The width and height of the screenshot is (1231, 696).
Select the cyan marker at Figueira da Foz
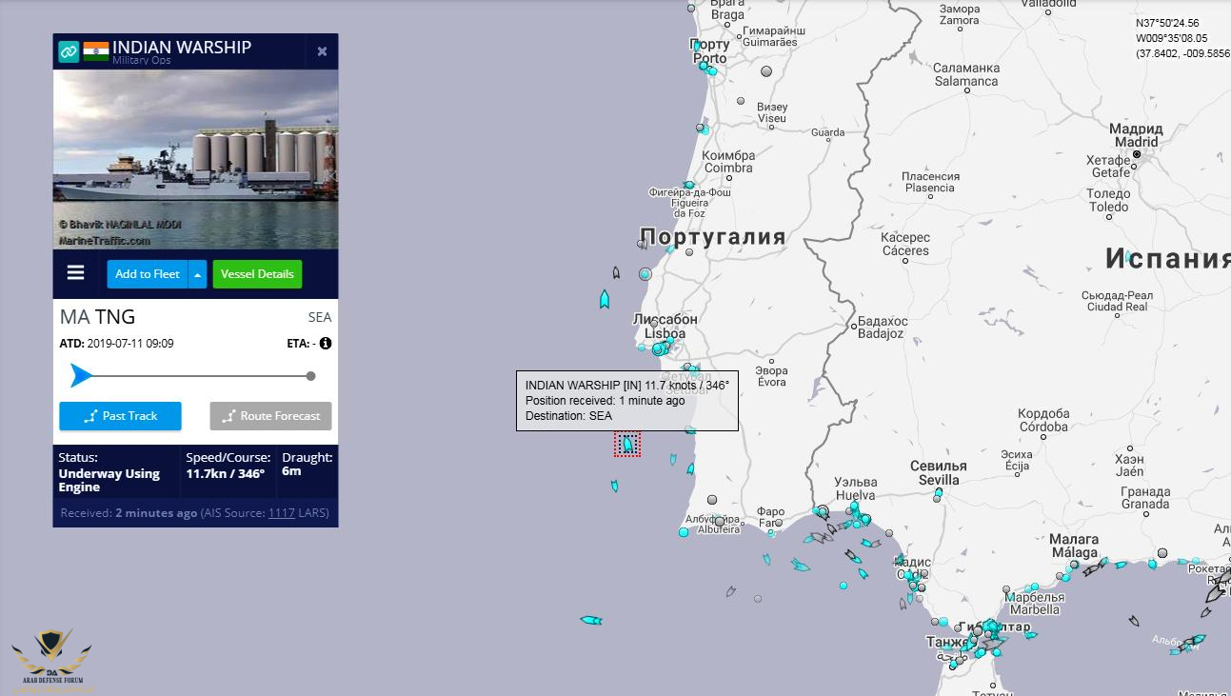[x=689, y=186]
